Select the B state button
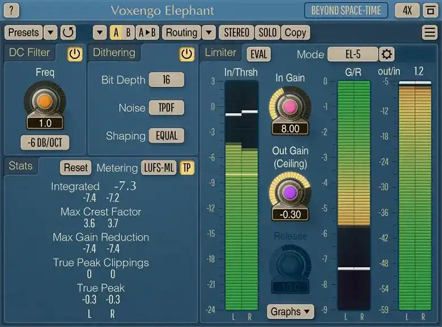 [x=129, y=32]
